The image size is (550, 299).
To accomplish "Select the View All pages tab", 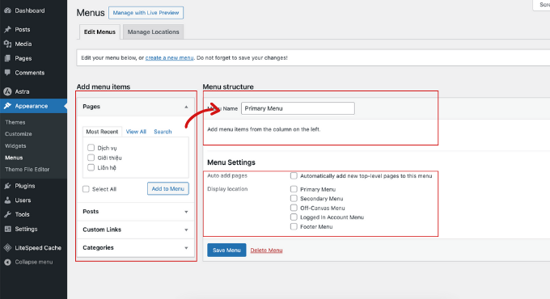I will coord(136,132).
